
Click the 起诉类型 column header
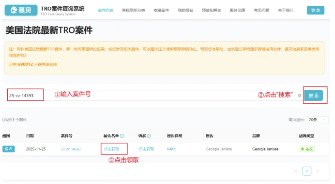point(306,136)
